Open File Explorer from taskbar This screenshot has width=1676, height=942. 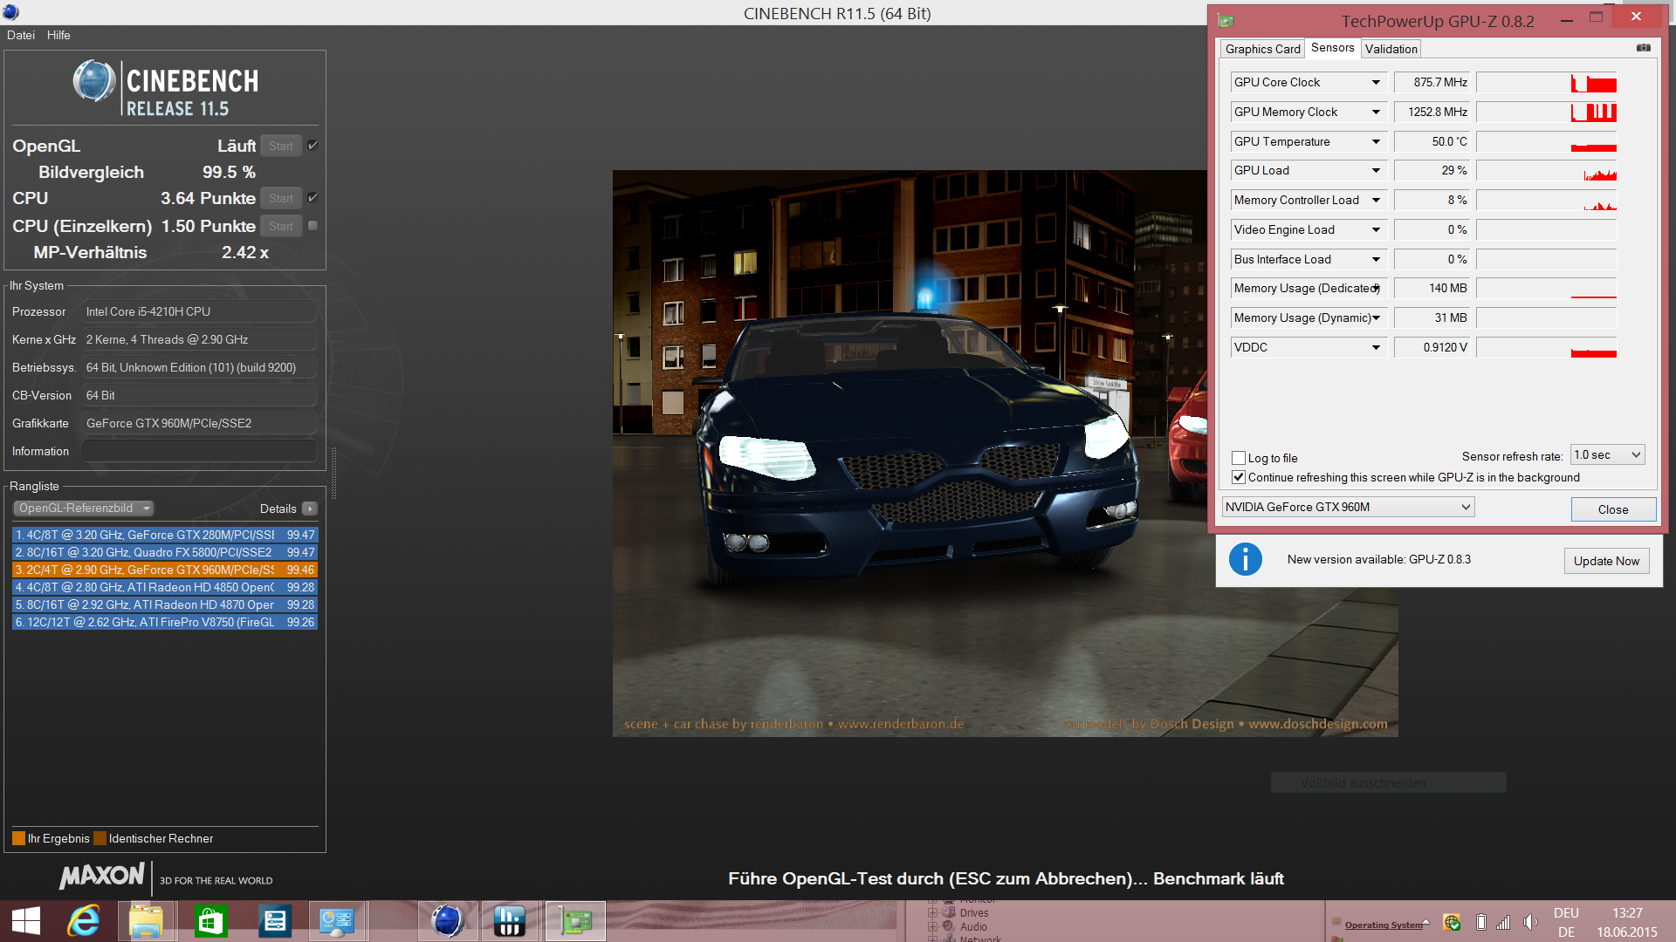click(x=146, y=921)
